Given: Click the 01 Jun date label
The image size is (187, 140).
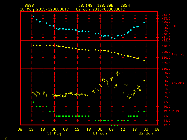Looking at the screenshot, I should [100, 133].
